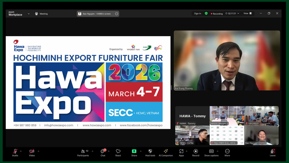Open Host tools shield menu

pos(150,153)
